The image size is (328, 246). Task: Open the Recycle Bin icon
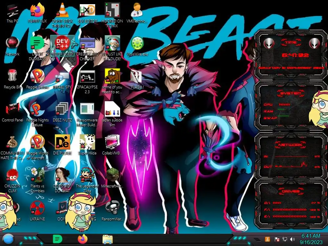[12, 79]
